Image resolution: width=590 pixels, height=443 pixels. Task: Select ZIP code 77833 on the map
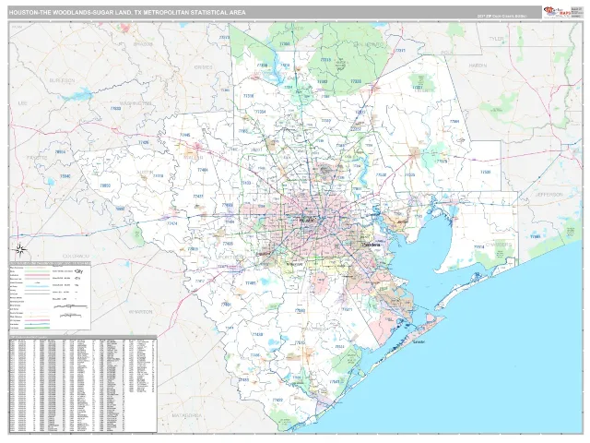pyautogui.click(x=115, y=108)
